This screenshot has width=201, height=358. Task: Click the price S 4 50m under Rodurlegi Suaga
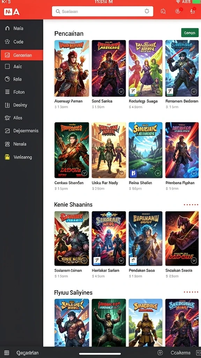pos(136,107)
